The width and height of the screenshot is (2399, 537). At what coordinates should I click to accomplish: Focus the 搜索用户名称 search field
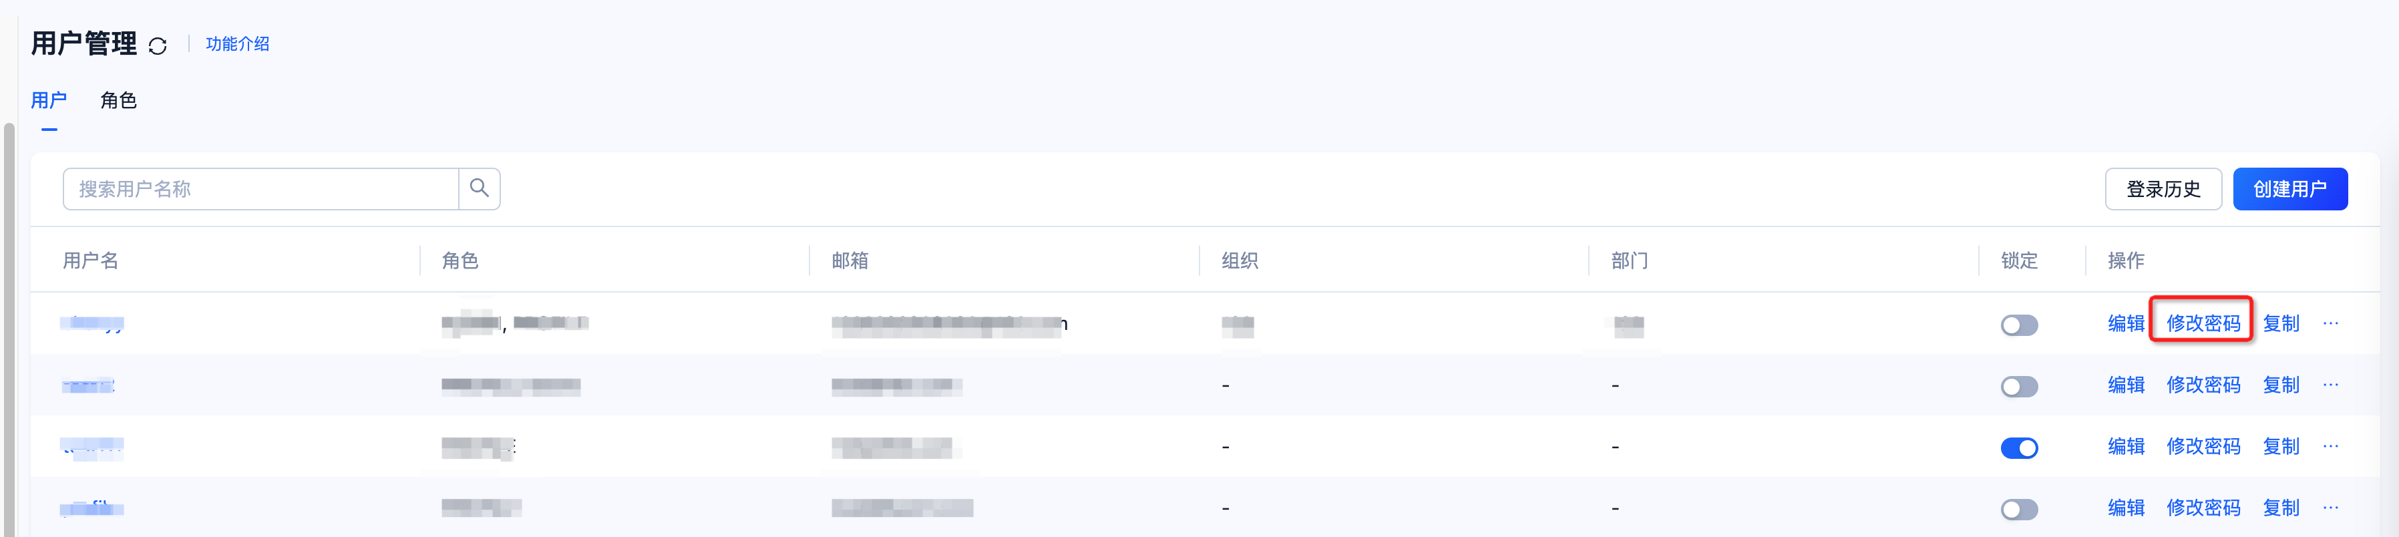click(x=260, y=189)
